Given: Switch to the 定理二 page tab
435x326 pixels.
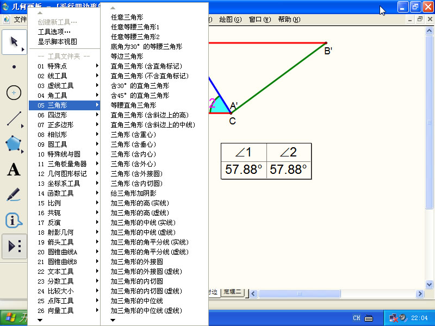Looking at the screenshot, I should tap(235, 292).
